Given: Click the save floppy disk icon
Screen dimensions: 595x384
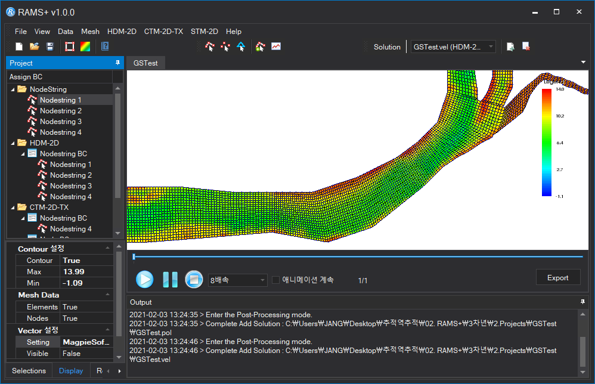Looking at the screenshot, I should [50, 47].
